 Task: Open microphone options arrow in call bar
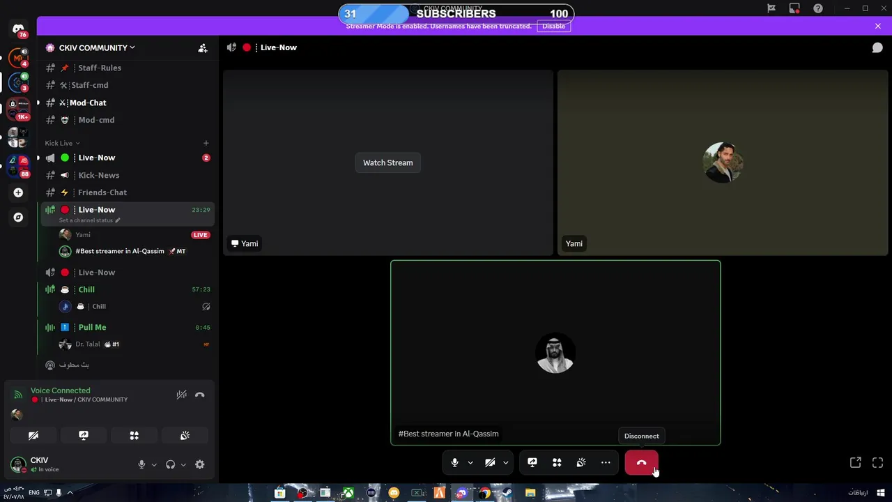[470, 462]
